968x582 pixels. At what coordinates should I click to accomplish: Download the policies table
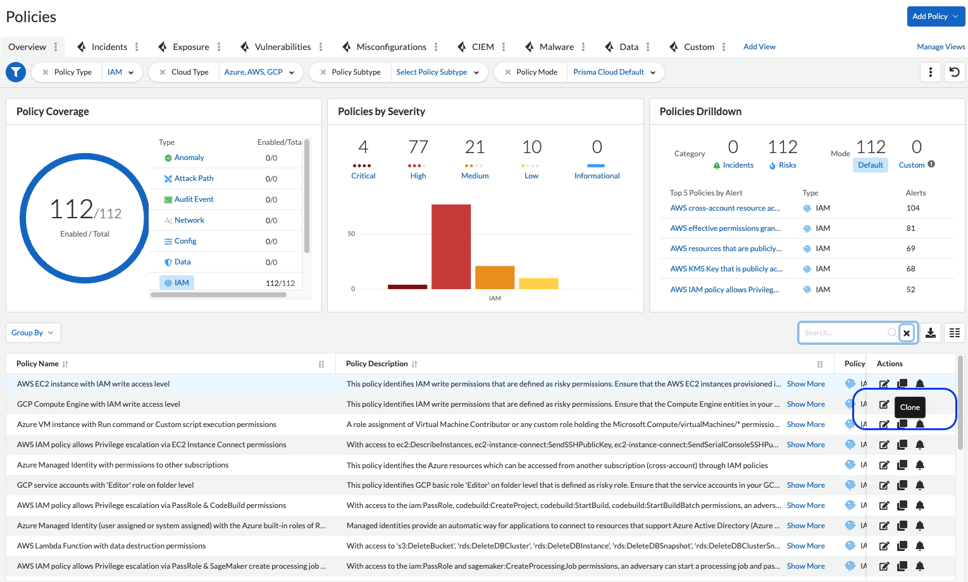coord(931,333)
